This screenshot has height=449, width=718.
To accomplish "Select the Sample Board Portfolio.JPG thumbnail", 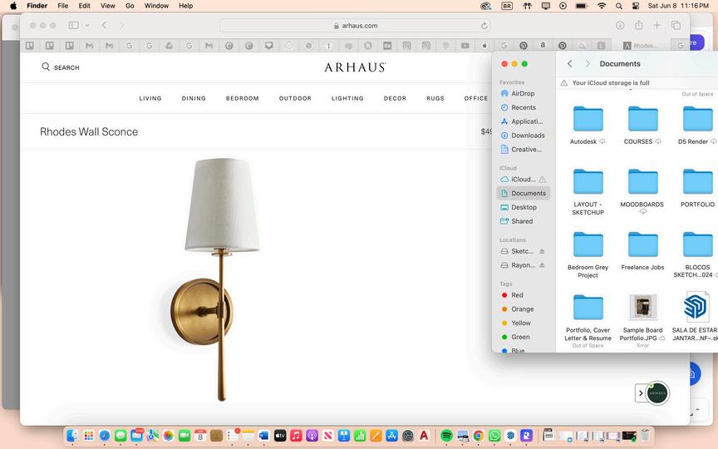I will [643, 307].
